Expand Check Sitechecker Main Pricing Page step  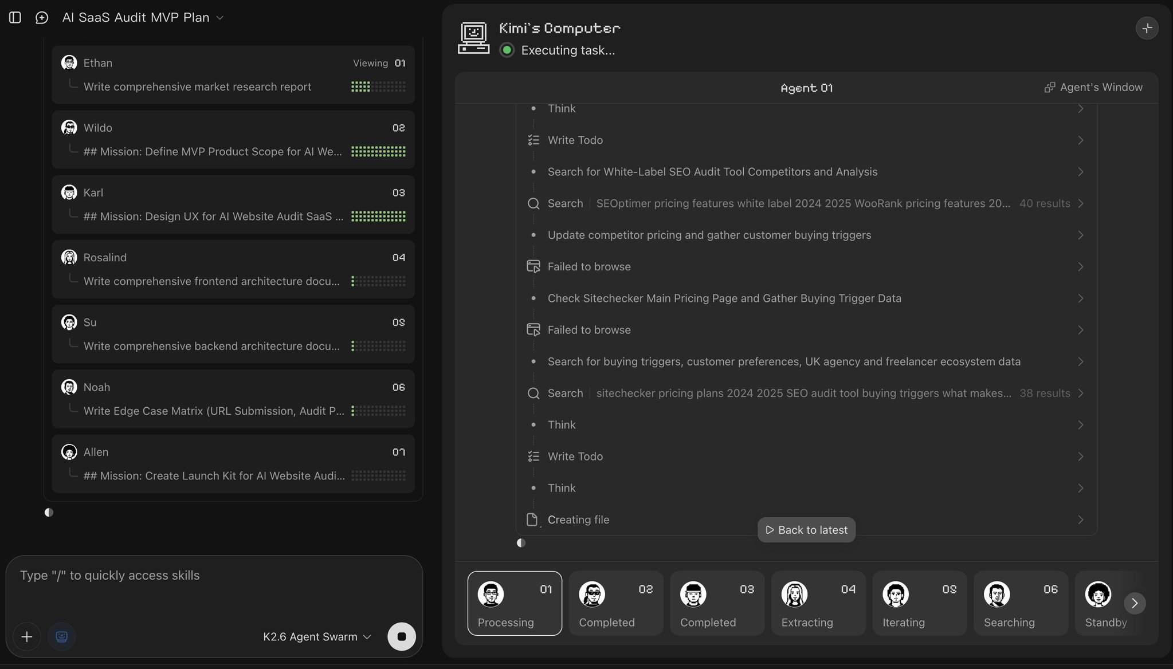[x=806, y=298]
